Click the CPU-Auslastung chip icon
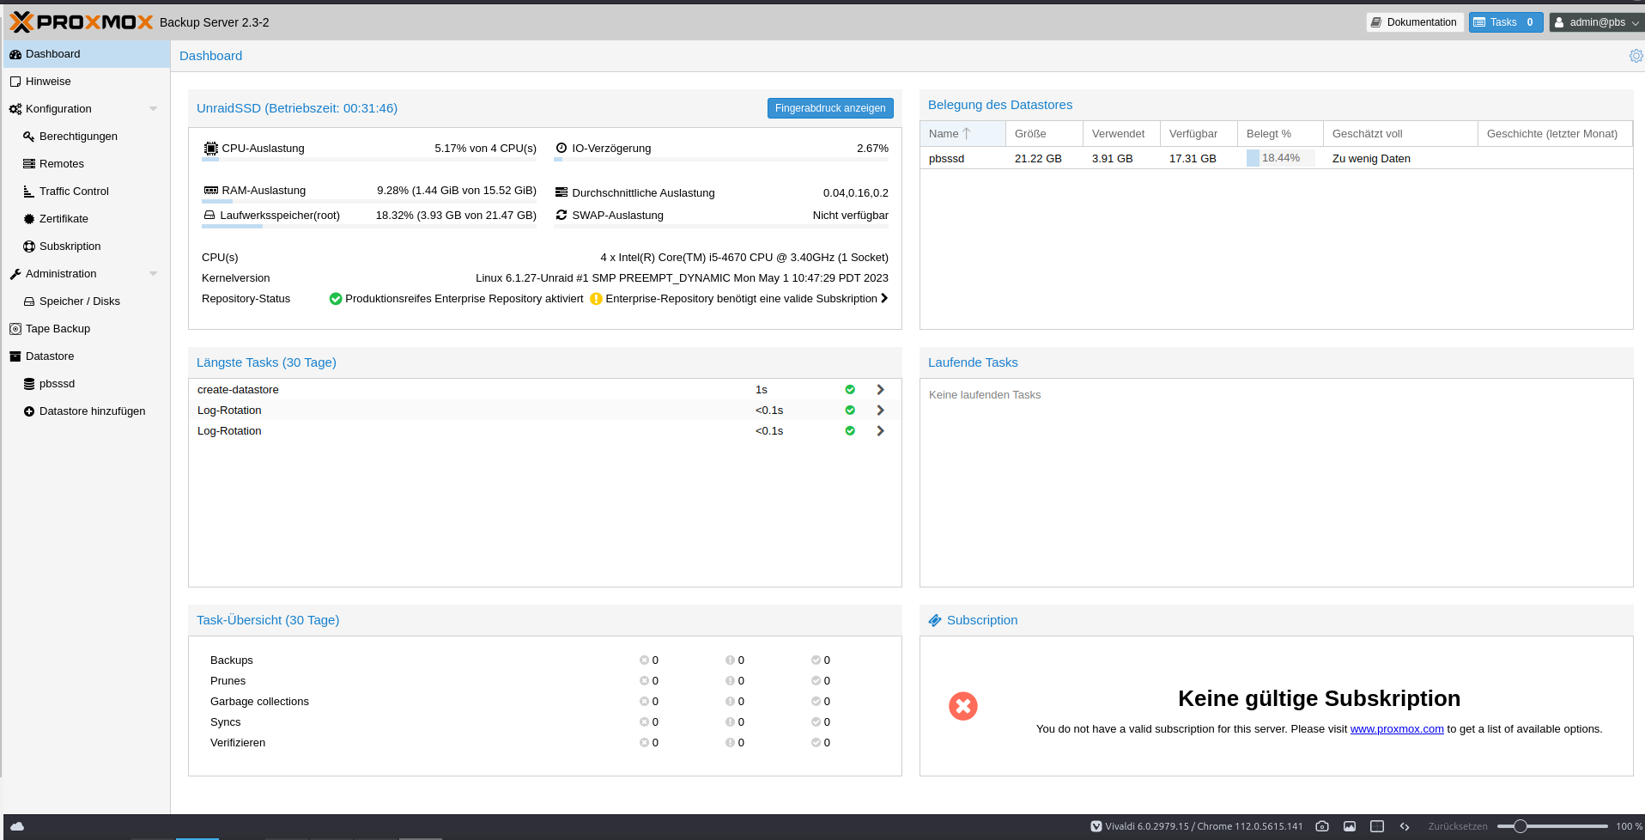The height and width of the screenshot is (840, 1645). [x=211, y=149]
